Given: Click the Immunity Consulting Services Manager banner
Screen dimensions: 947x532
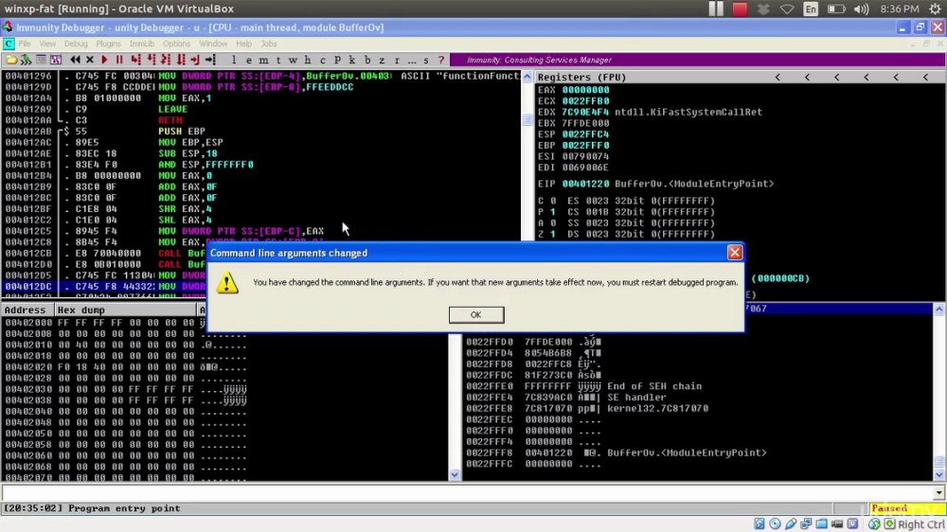Looking at the screenshot, I should [x=698, y=60].
